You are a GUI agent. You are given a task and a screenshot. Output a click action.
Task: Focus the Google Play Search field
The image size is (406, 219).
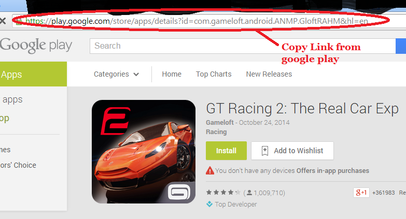point(243,46)
